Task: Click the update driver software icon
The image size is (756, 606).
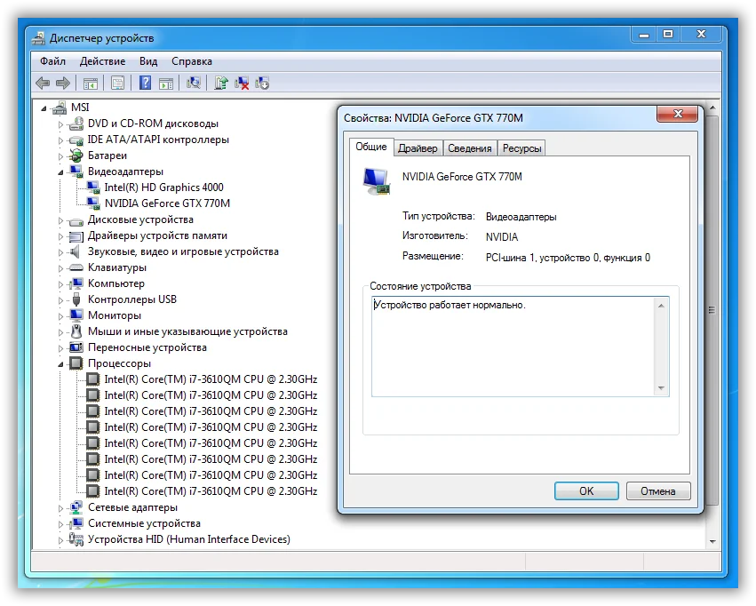Action: pyautogui.click(x=221, y=83)
